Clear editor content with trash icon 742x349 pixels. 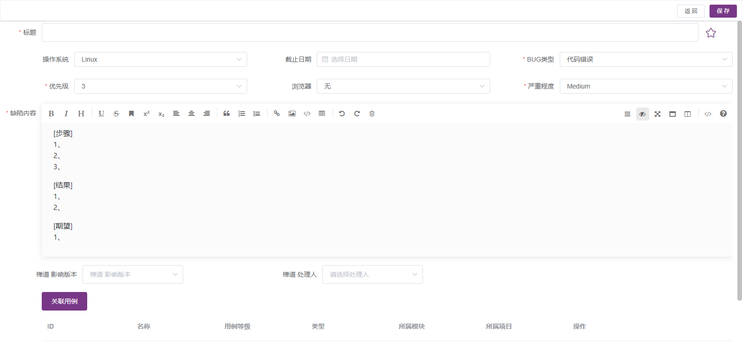372,114
